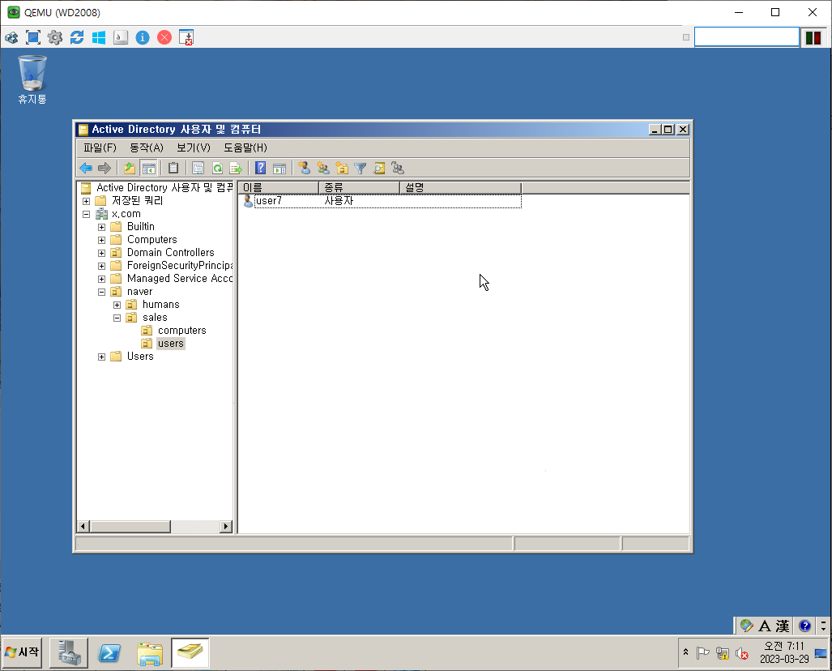The height and width of the screenshot is (671, 832).
Task: Click the red disconnect X icon in QEMU toolbar
Action: 164,37
